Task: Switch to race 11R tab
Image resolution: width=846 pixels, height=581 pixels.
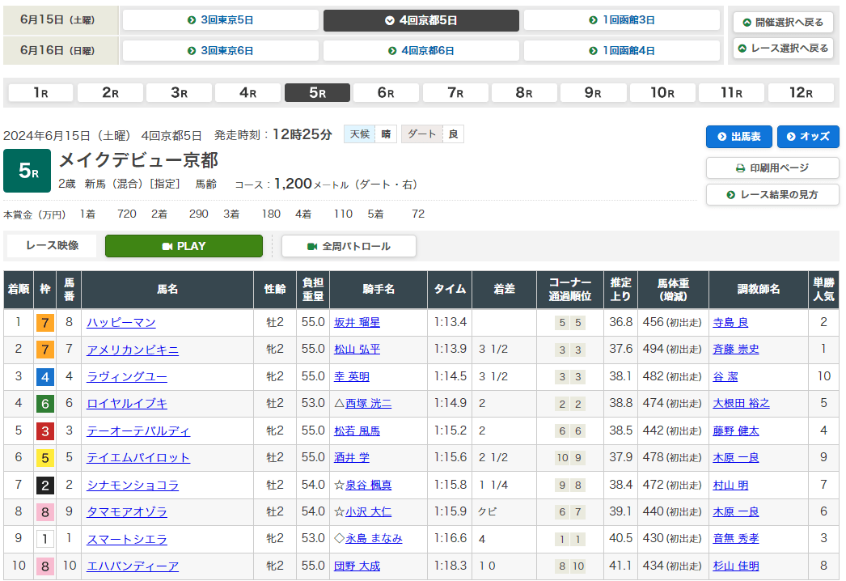Action: pos(731,93)
